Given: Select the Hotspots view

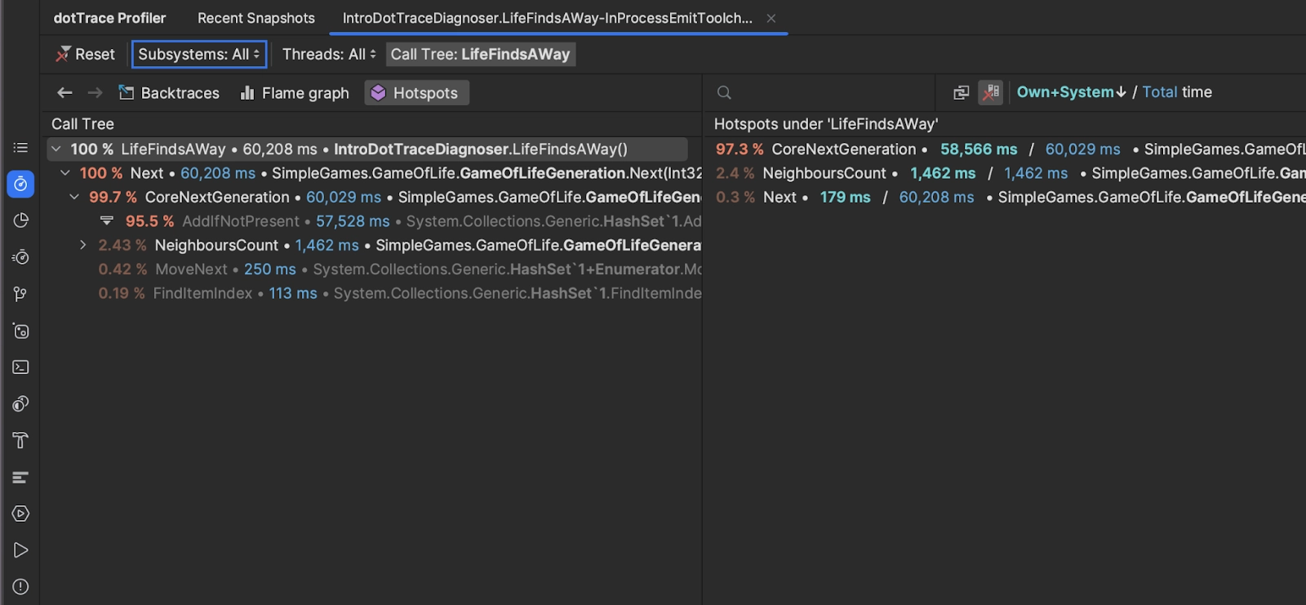Looking at the screenshot, I should coord(416,93).
